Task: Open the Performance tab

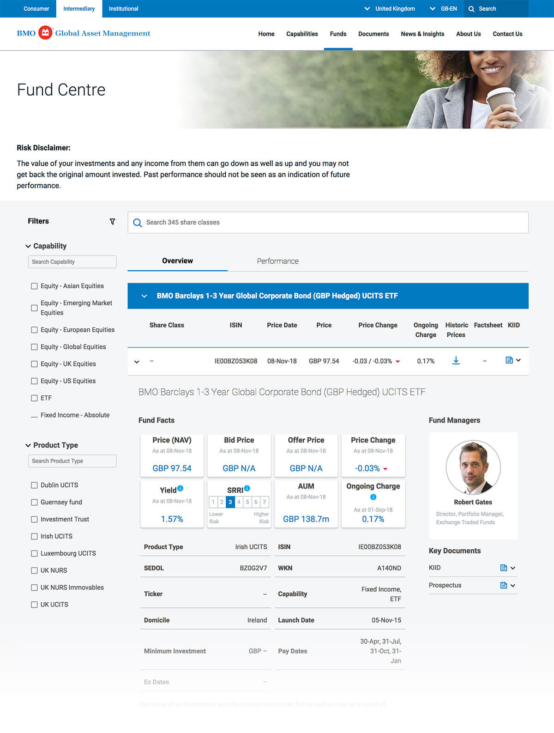Action: (x=278, y=261)
